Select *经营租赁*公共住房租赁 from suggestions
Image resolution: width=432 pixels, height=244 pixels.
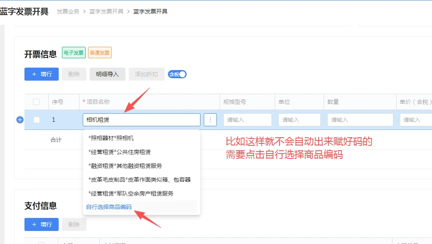(118, 152)
